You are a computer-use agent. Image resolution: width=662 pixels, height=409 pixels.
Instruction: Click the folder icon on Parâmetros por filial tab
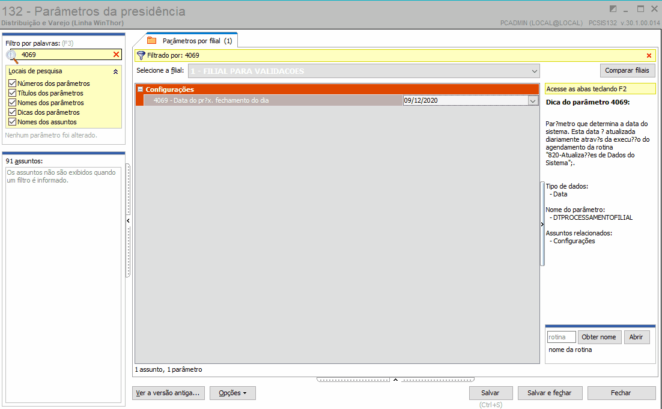pyautogui.click(x=151, y=40)
